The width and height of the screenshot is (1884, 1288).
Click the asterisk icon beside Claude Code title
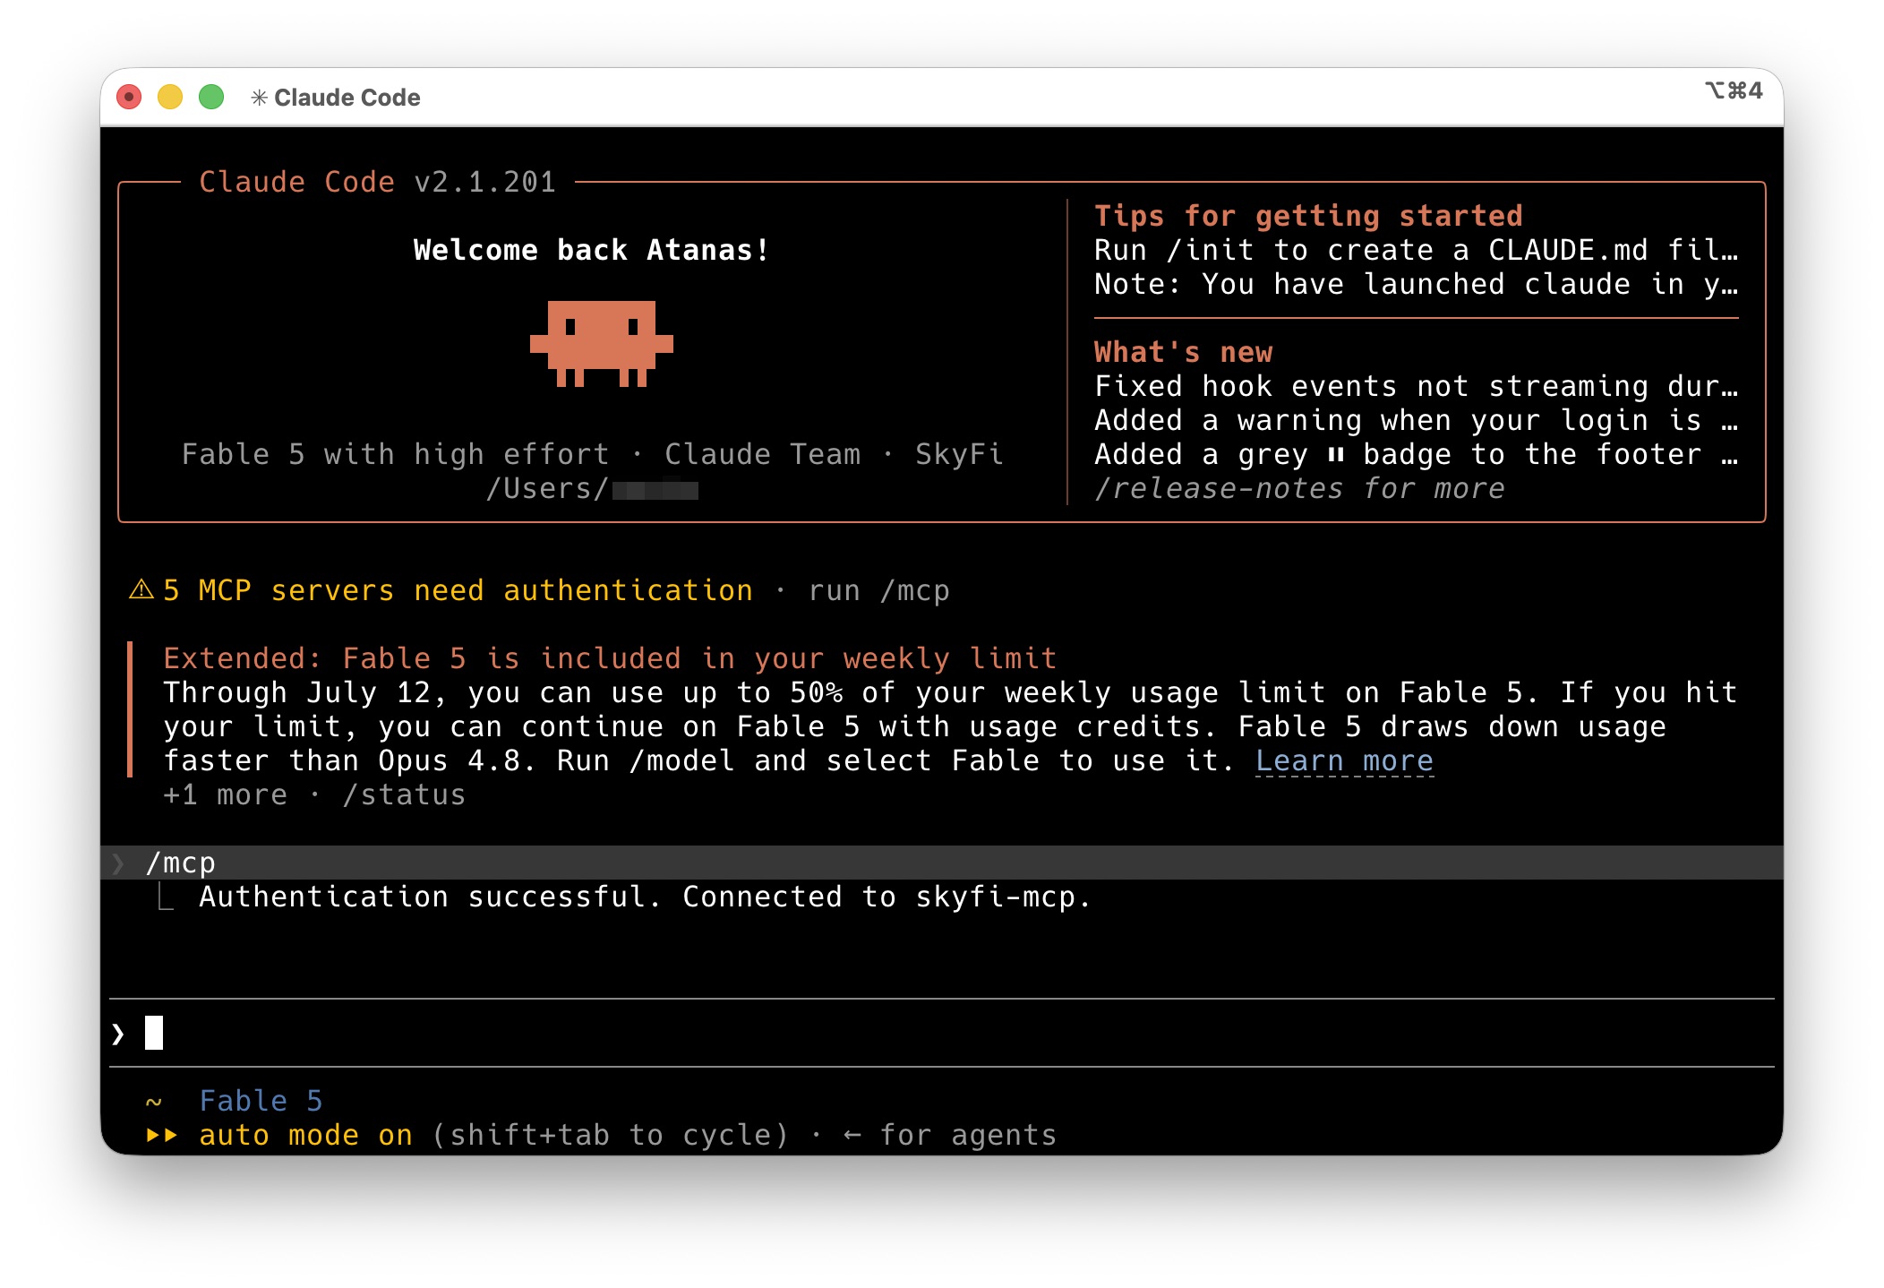click(259, 98)
